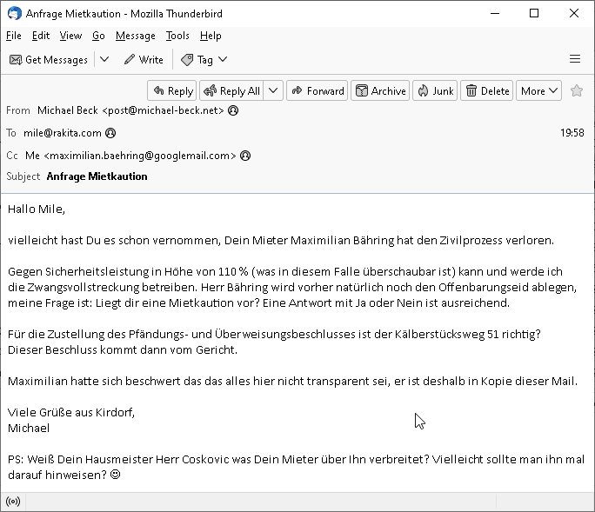Click contact icon next to Cc address
Viewport: 595px width, 512px height.
coord(245,156)
